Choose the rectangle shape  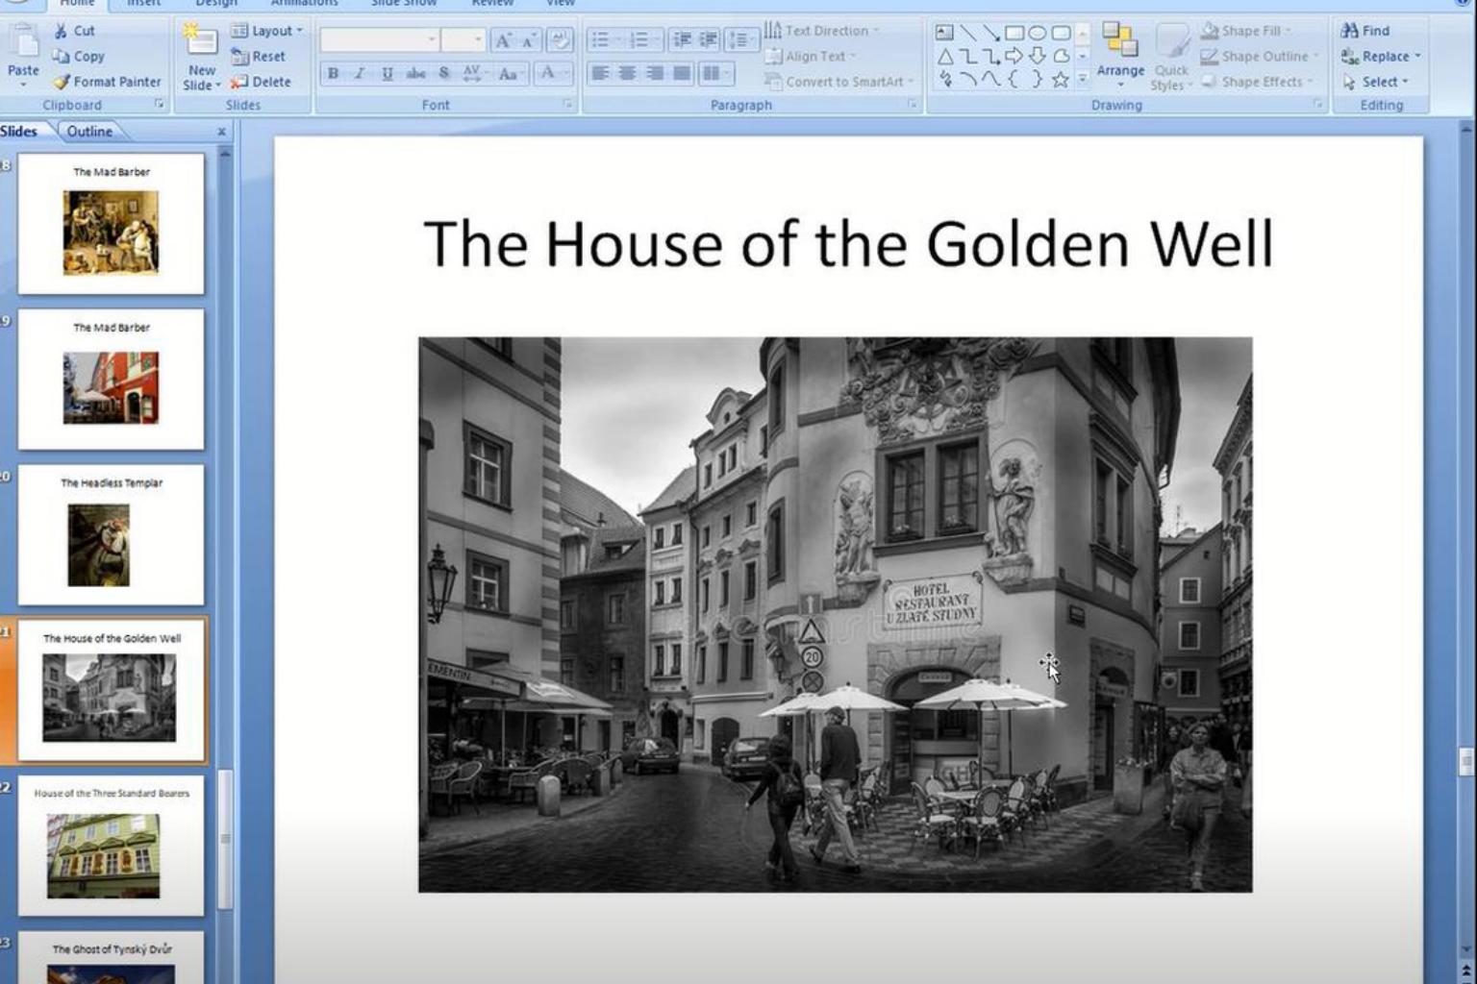point(1014,32)
